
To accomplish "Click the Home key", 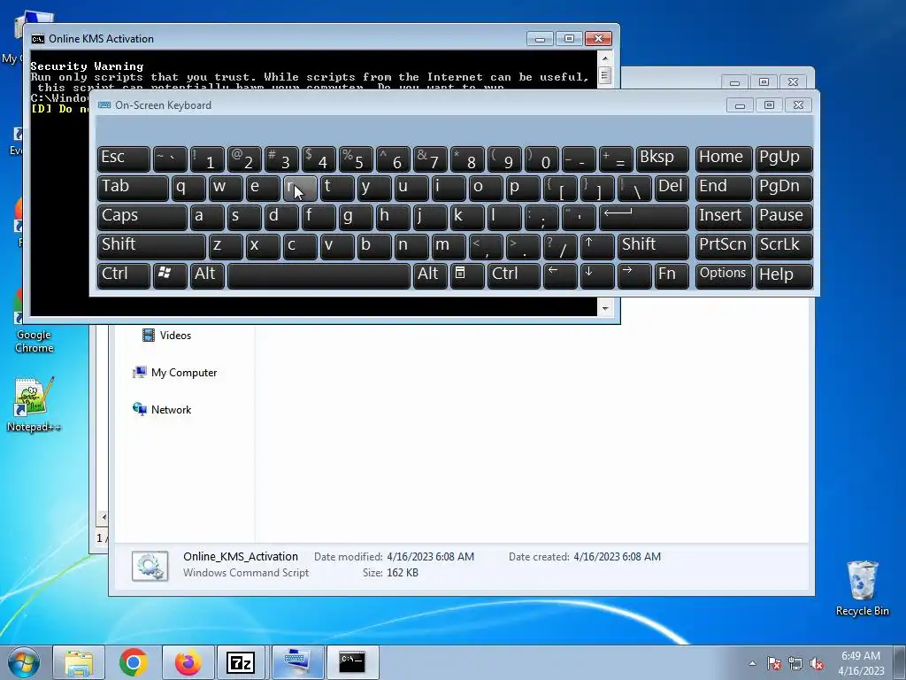I will click(x=724, y=158).
